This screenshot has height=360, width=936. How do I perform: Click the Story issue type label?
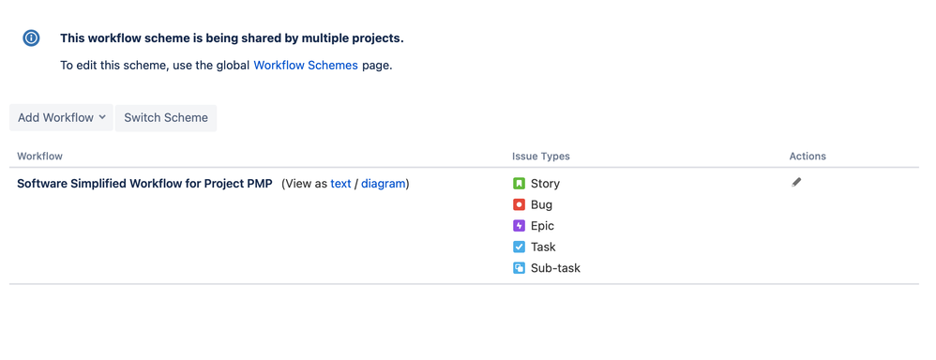(x=545, y=184)
